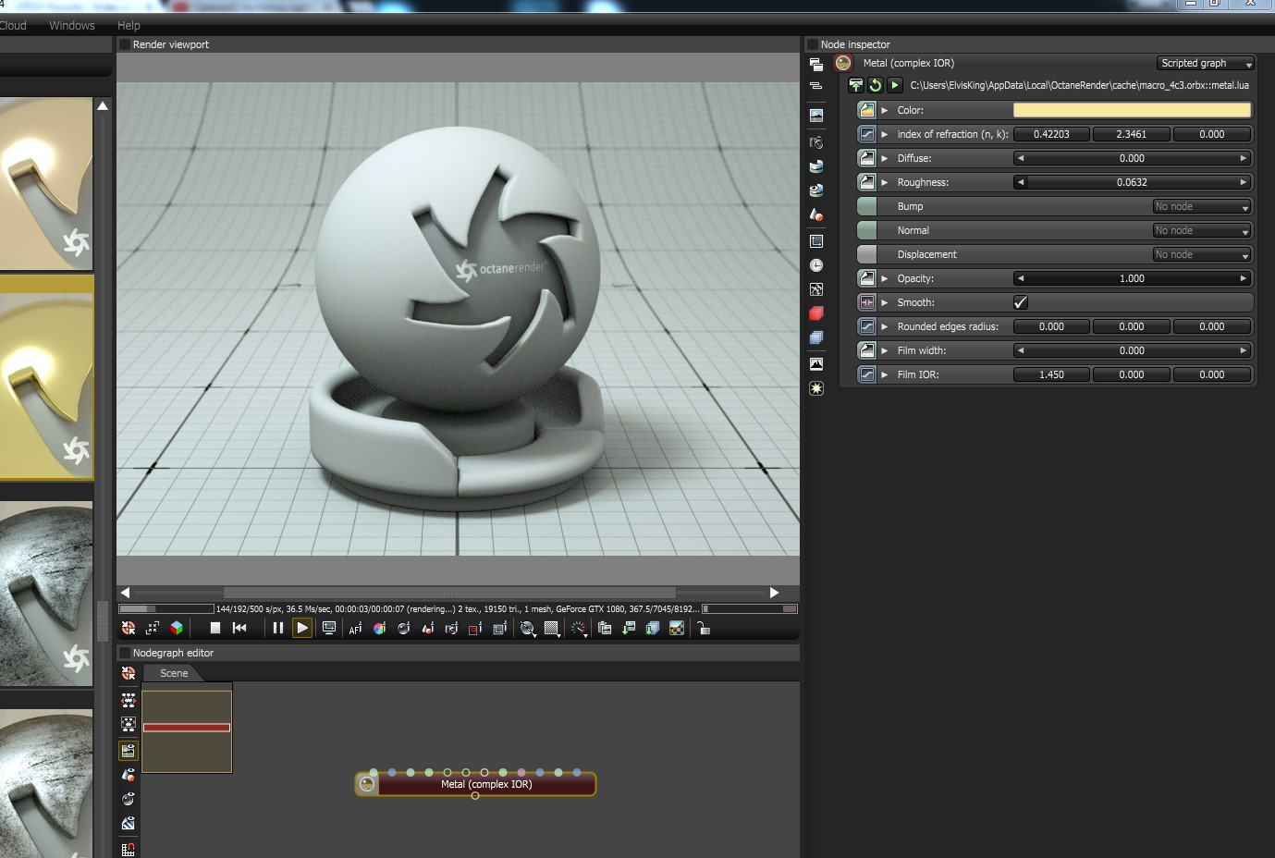Click the clock icon in inspector sidebar
Screen dimensions: 1275x858
(x=816, y=265)
